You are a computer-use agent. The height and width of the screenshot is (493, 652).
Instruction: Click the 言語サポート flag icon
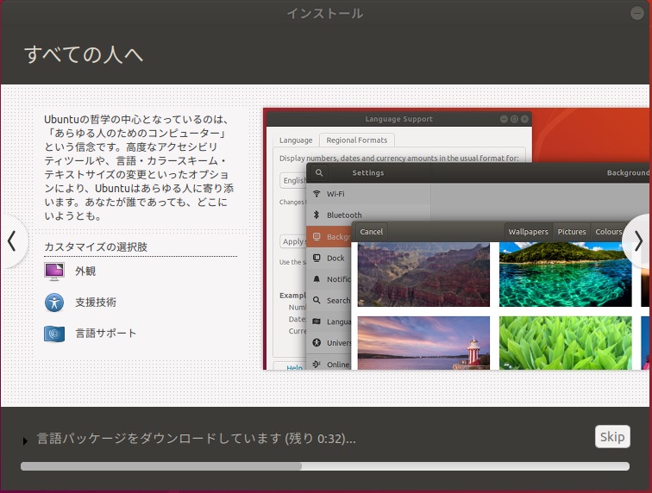[54, 334]
